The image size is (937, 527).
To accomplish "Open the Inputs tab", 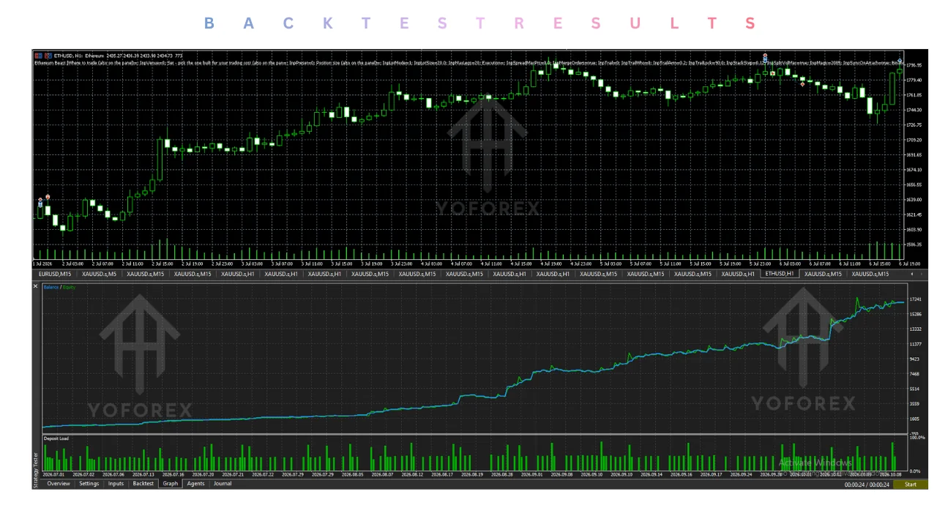I will [116, 484].
